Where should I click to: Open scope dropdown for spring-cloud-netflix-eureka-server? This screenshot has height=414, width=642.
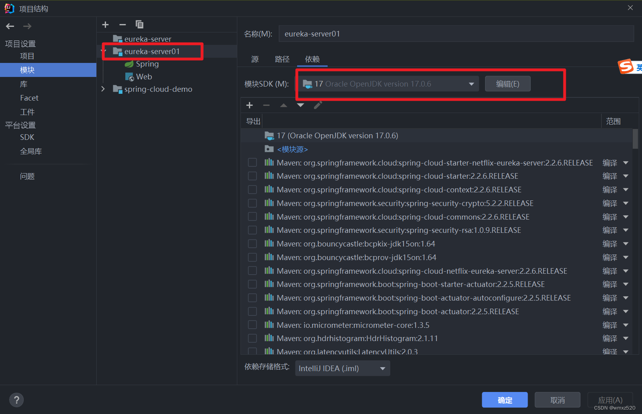click(x=626, y=271)
